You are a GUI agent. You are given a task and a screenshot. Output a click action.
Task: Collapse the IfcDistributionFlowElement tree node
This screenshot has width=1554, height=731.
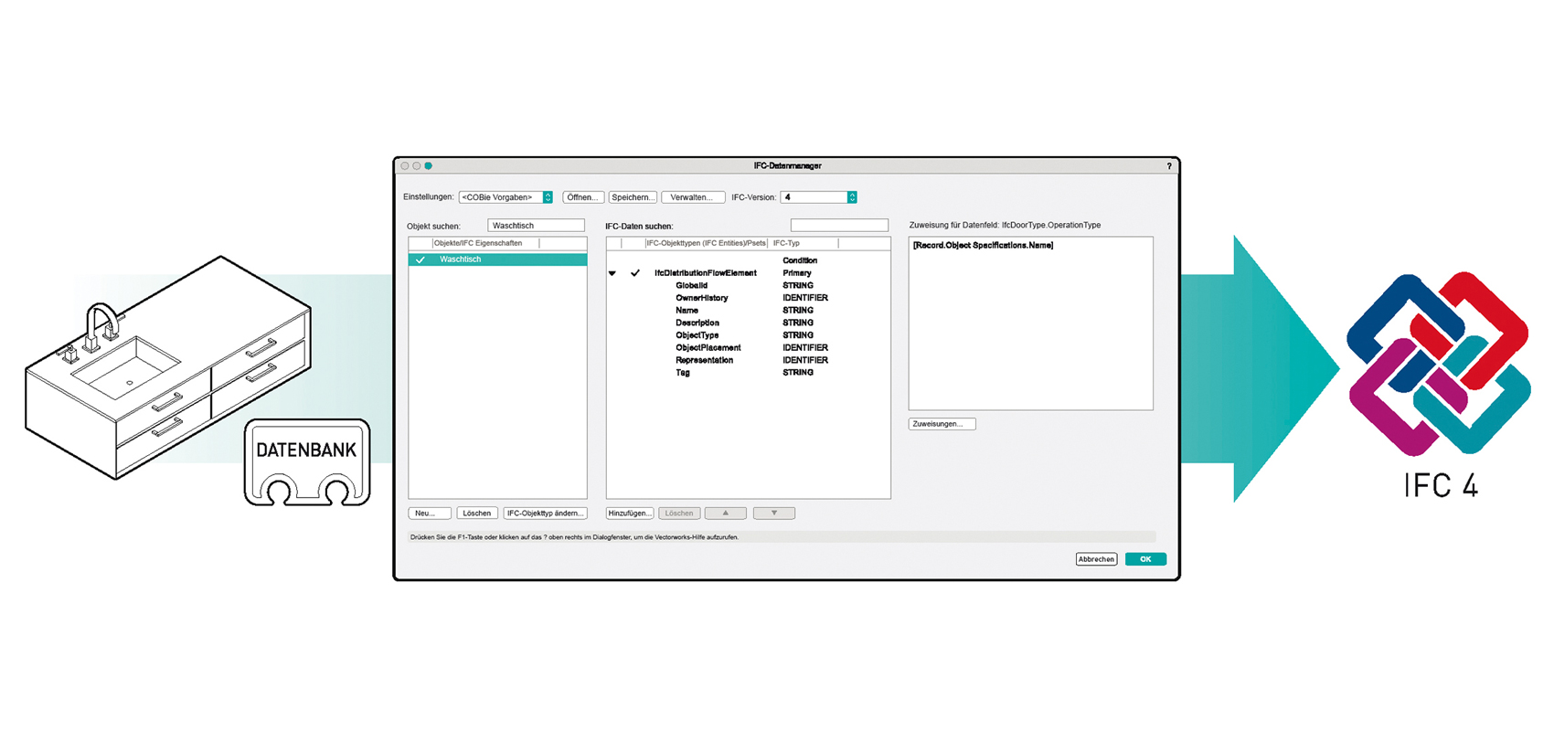[x=612, y=273]
